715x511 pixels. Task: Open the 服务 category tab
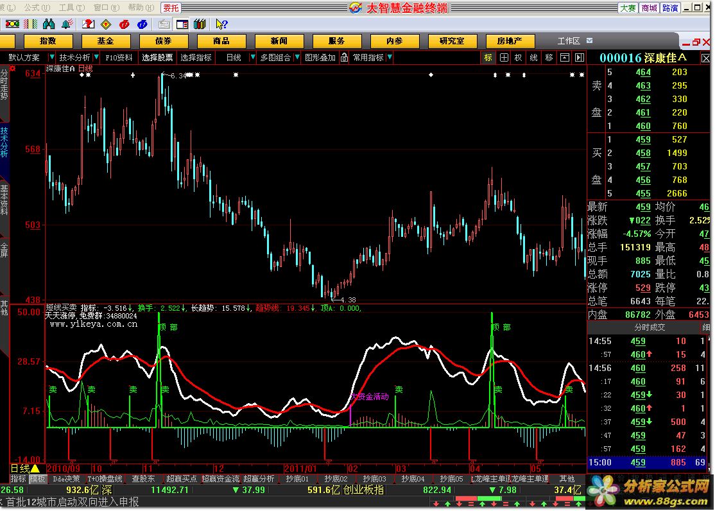(337, 41)
